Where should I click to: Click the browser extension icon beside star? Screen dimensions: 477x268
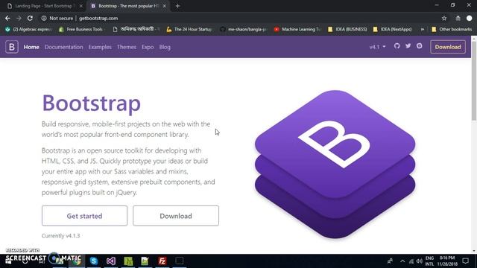(458, 18)
